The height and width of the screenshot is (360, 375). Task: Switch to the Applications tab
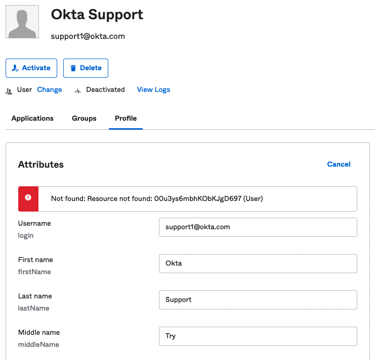pyautogui.click(x=32, y=118)
